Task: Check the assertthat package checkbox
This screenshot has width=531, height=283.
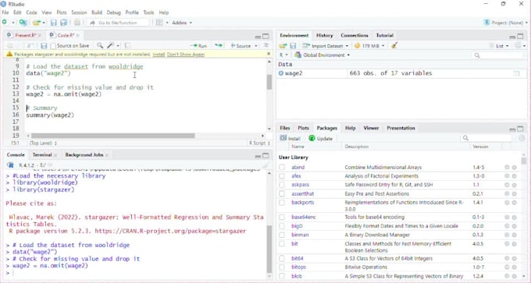Action: pyautogui.click(x=282, y=193)
